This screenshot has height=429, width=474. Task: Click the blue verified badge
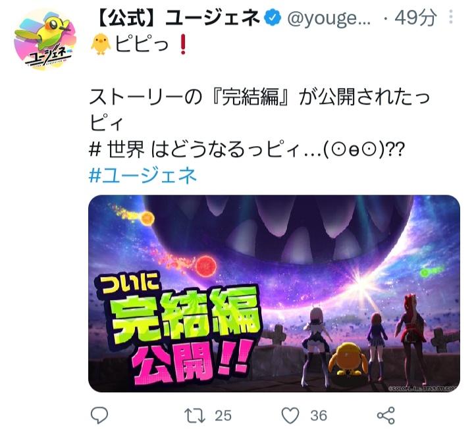(x=273, y=18)
